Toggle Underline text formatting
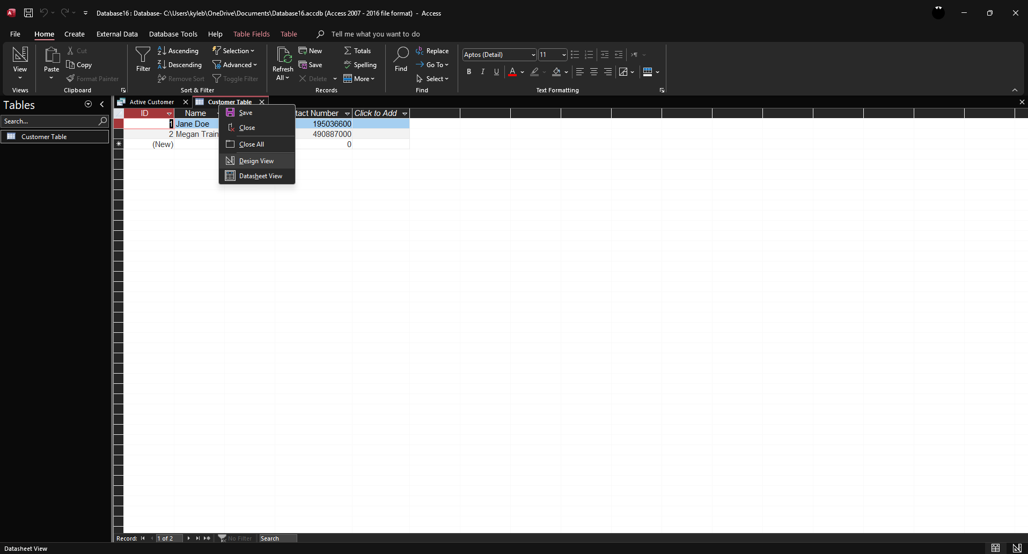Image resolution: width=1028 pixels, height=554 pixels. tap(496, 72)
